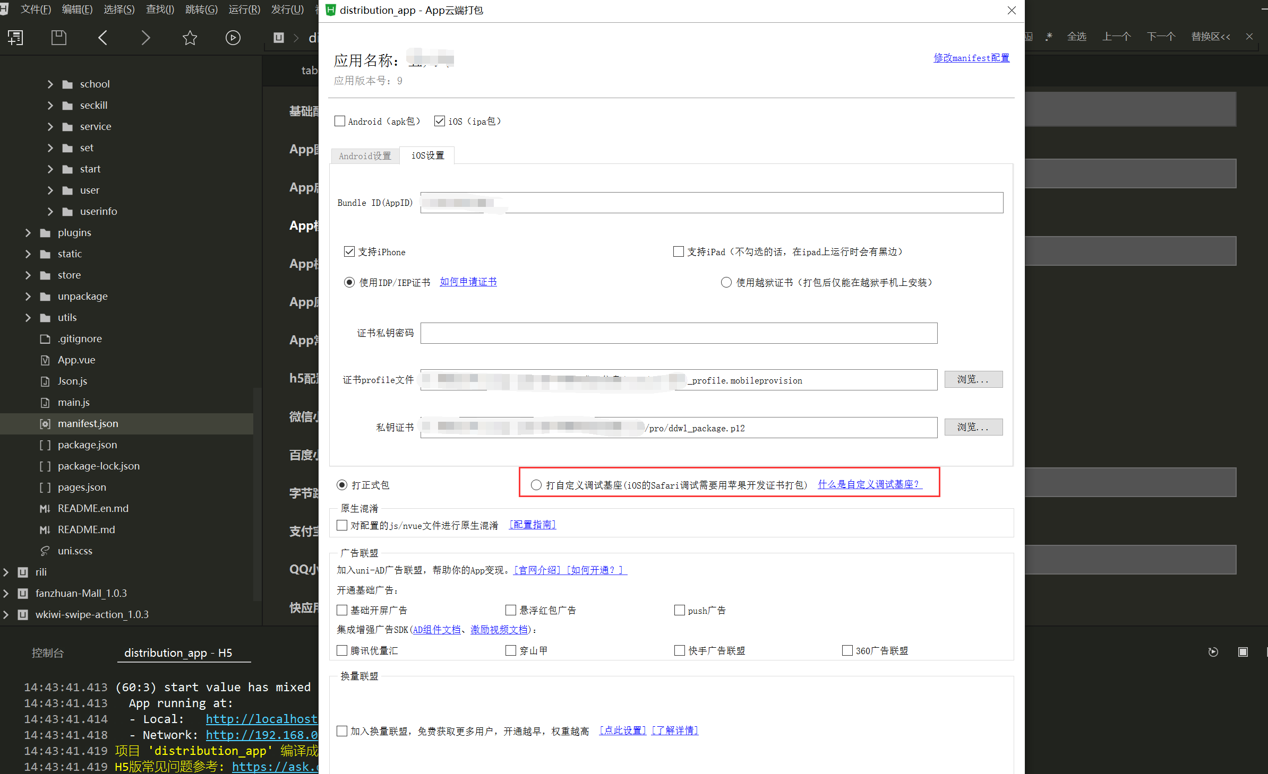Expand the start folder
1268x774 pixels.
coord(50,169)
